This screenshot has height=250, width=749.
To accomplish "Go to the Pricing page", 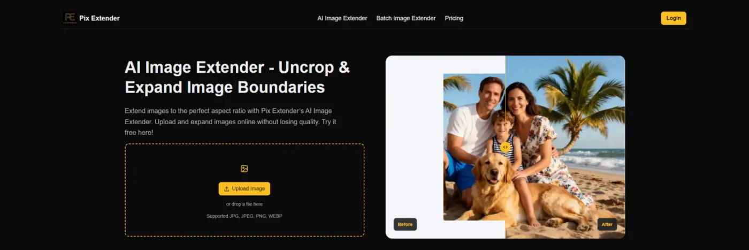I will click(x=454, y=18).
